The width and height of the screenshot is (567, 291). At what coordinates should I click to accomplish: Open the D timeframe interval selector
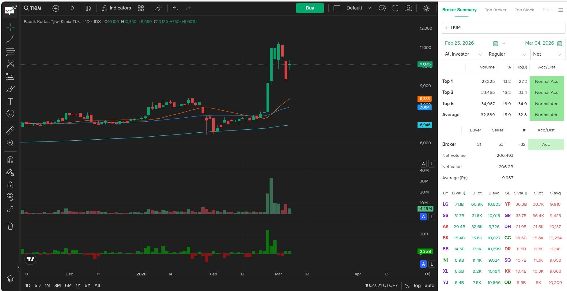(x=72, y=8)
